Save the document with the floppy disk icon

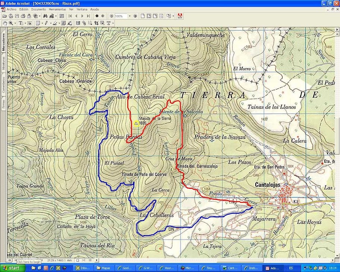tap(17, 16)
